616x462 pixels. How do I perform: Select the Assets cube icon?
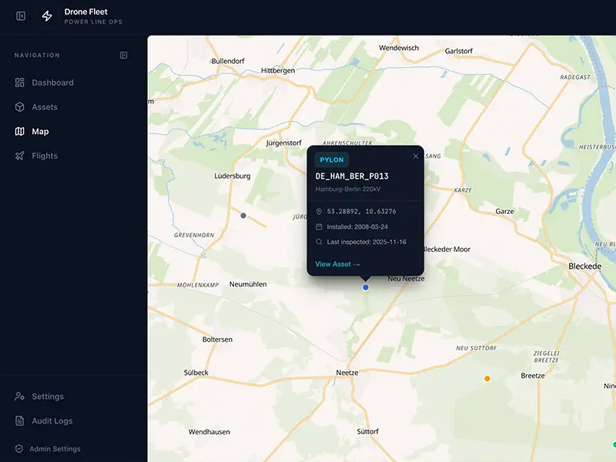[x=20, y=107]
